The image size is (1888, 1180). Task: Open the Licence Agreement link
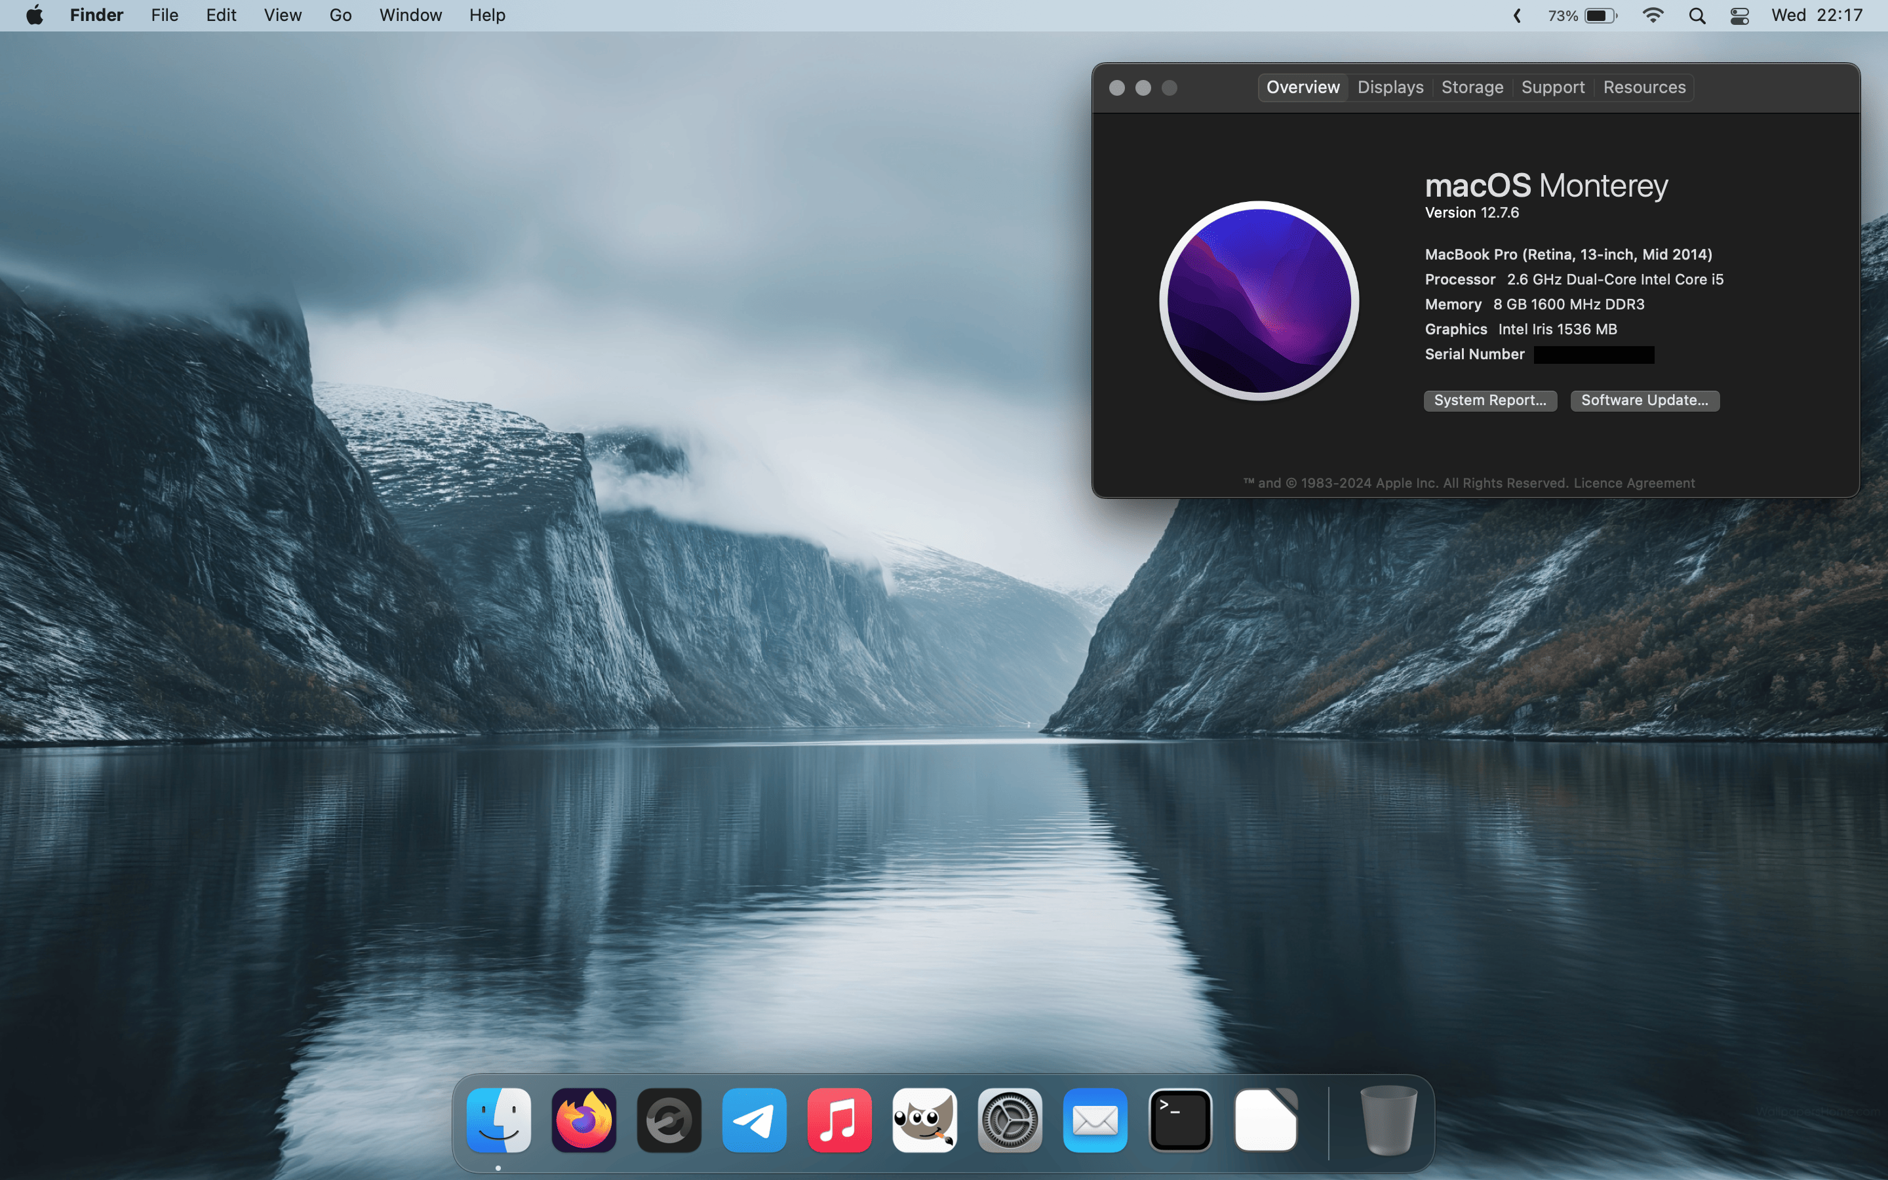[1634, 483]
